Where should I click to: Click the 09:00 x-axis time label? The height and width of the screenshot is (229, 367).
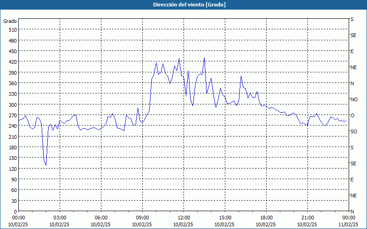click(x=143, y=218)
